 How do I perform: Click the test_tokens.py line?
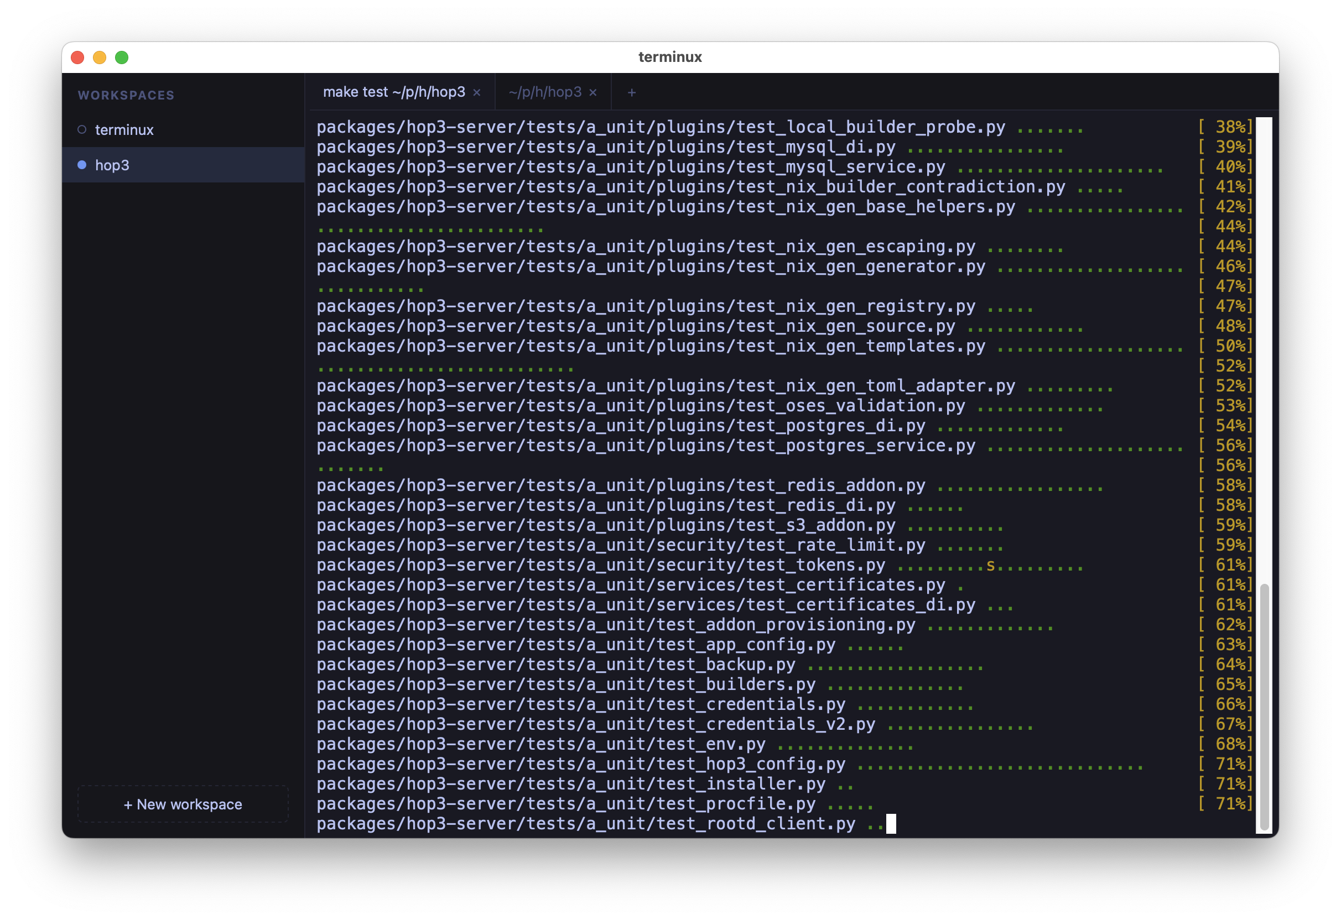[x=785, y=564]
